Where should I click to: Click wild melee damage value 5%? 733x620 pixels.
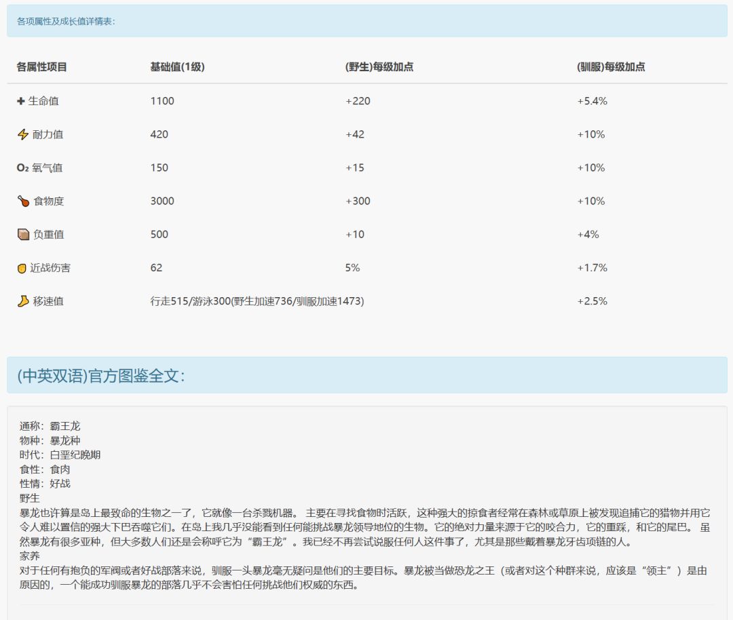click(352, 268)
